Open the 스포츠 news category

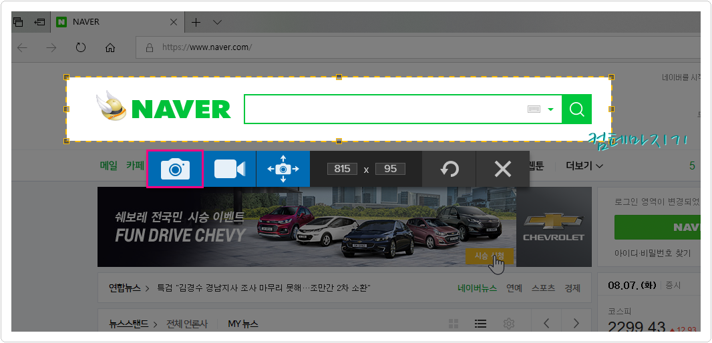pos(544,288)
